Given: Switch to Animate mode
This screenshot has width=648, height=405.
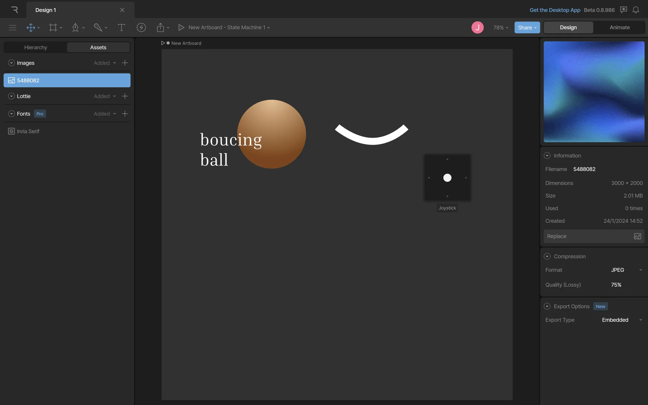Looking at the screenshot, I should click(x=619, y=27).
